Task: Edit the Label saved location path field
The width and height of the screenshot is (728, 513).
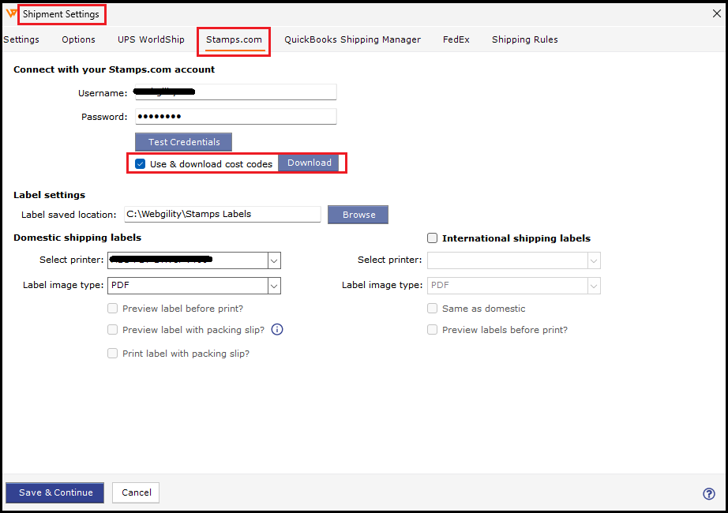Action: coord(223,214)
